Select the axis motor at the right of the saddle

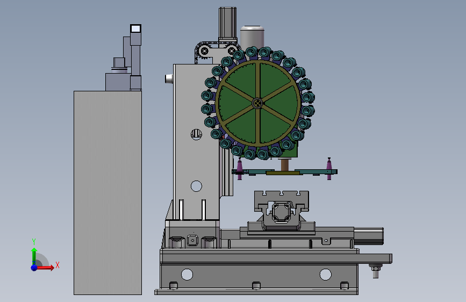click(369, 236)
